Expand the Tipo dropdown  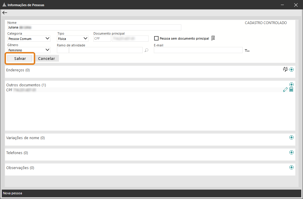[85, 38]
